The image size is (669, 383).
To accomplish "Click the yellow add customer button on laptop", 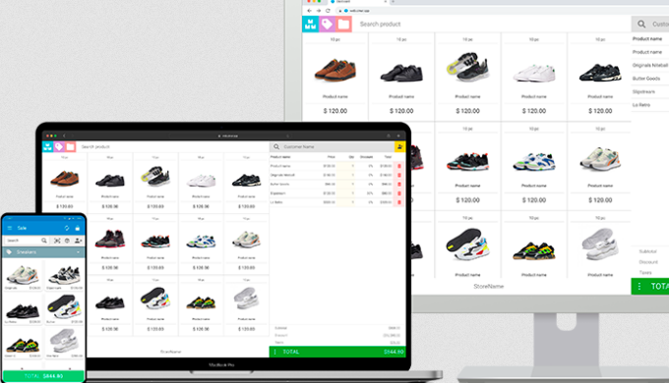I will (x=399, y=146).
